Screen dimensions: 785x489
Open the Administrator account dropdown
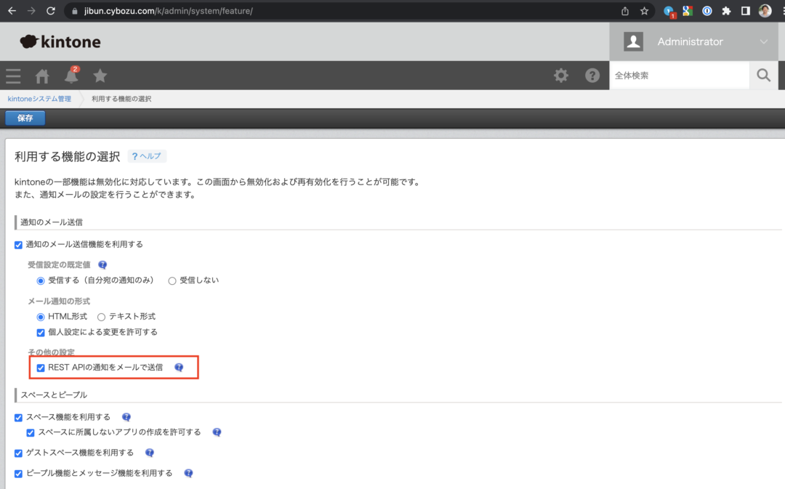tap(690, 41)
